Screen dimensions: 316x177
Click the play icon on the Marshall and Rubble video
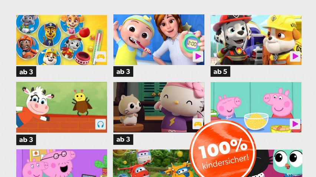point(295,57)
